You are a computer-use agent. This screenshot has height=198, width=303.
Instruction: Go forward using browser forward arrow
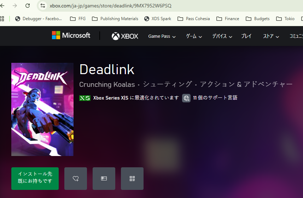[15, 6]
